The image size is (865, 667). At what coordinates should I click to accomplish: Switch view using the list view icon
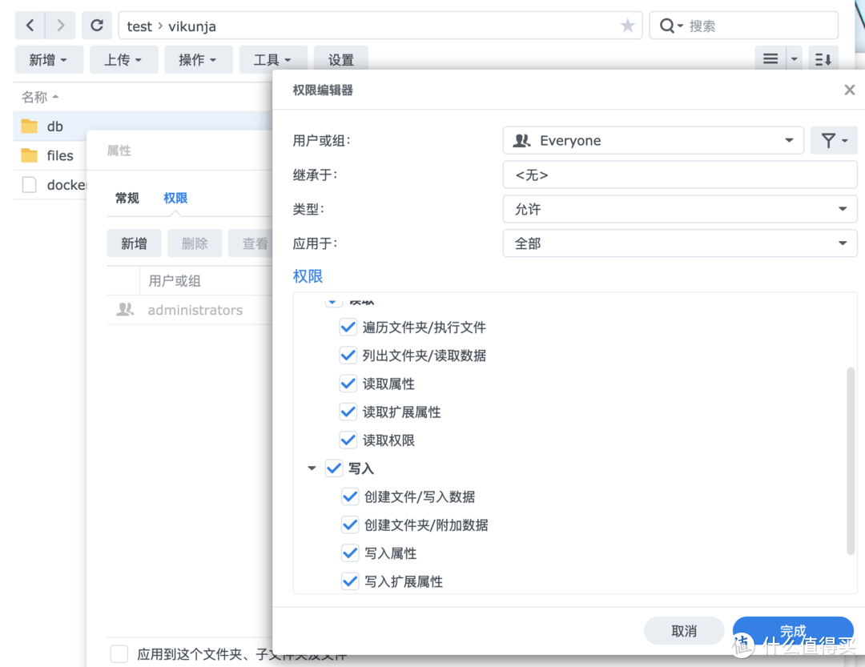click(769, 58)
